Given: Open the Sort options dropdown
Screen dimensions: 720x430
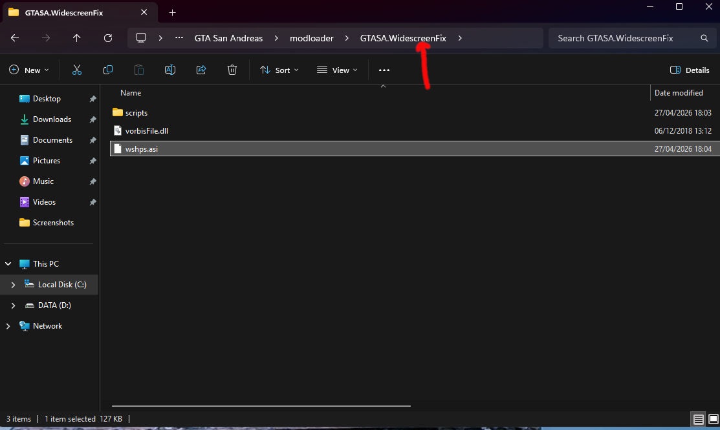Looking at the screenshot, I should tap(279, 70).
